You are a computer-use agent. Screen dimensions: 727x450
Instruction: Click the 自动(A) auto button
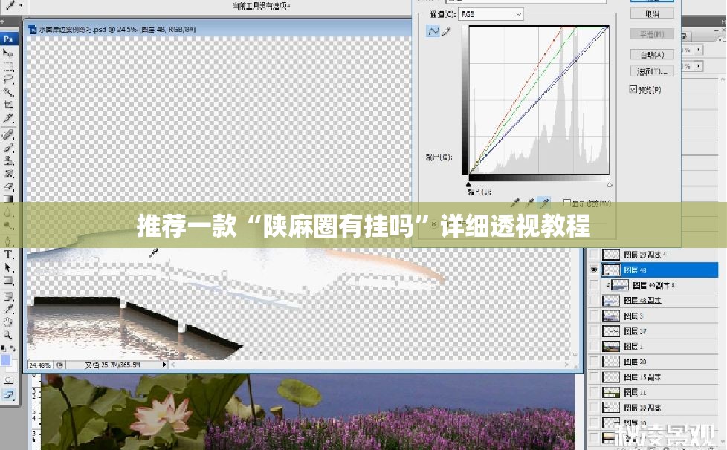point(652,55)
